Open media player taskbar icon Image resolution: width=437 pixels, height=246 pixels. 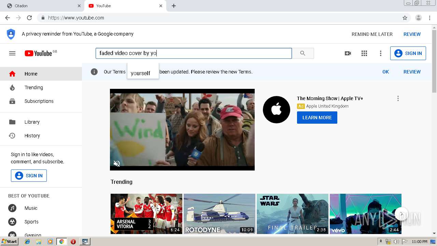(x=50, y=242)
